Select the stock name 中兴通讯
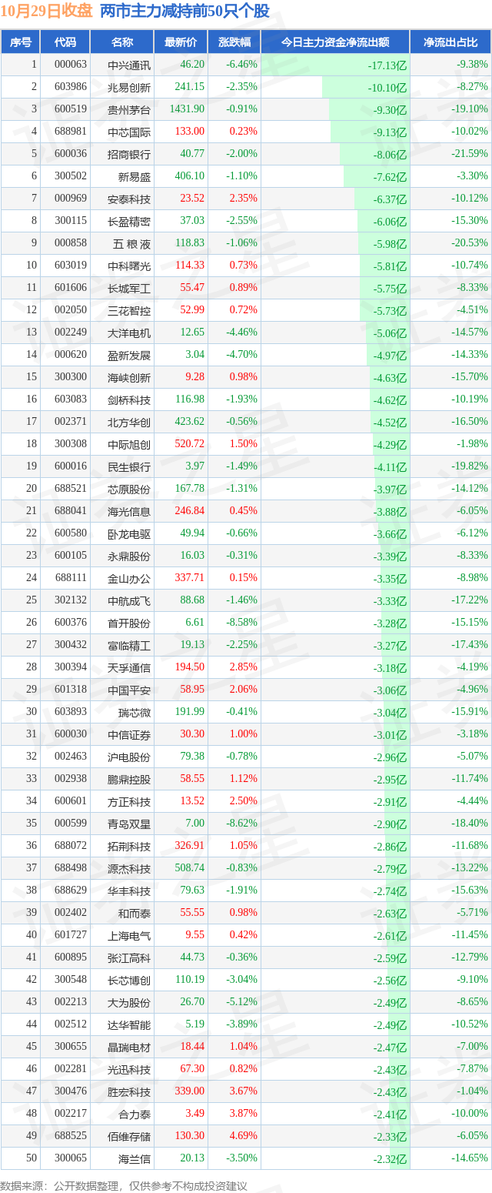The image size is (492, 1193). point(129,65)
